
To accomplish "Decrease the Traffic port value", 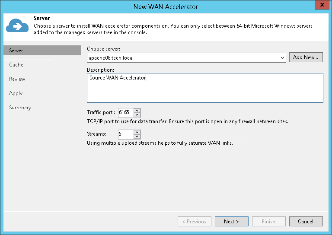I will tap(137, 114).
